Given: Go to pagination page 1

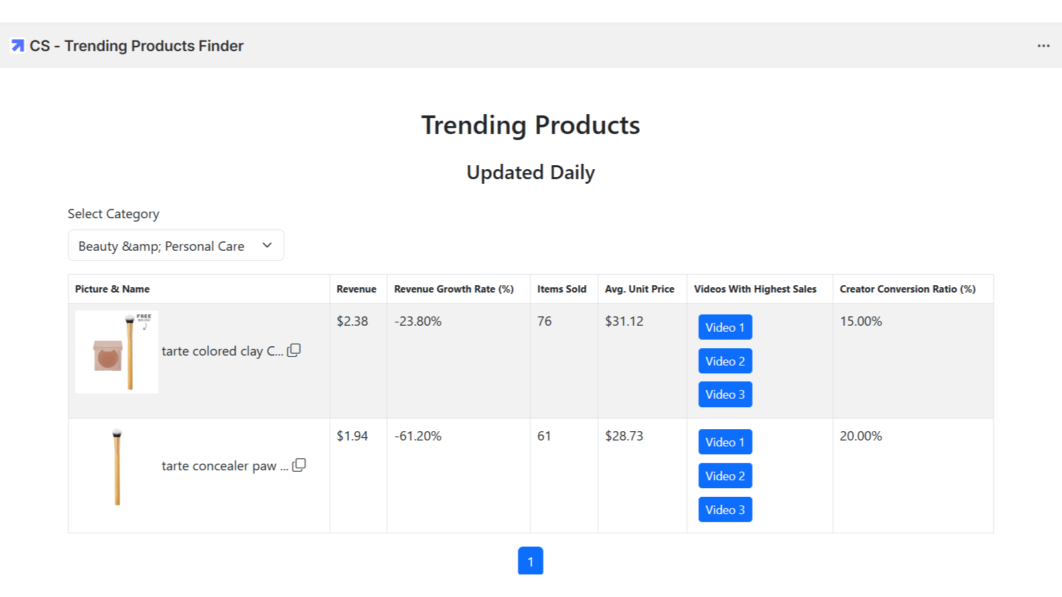Looking at the screenshot, I should pos(530,561).
